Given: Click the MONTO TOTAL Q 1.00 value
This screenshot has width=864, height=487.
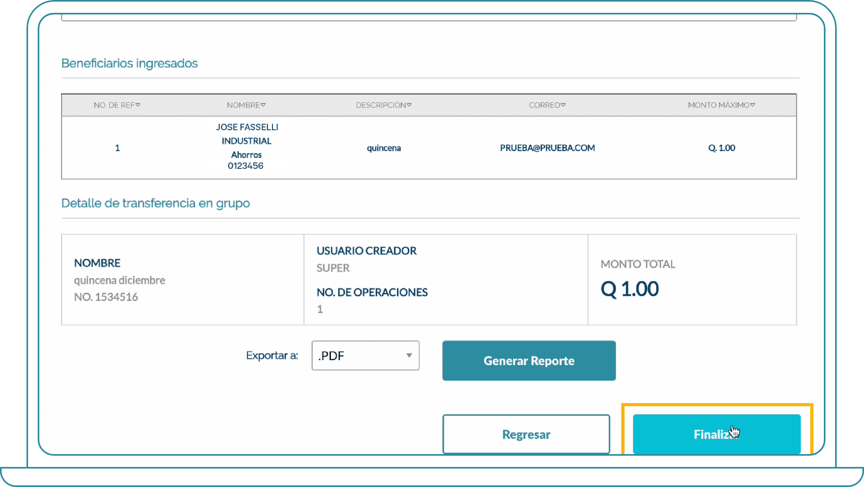Looking at the screenshot, I should click(629, 288).
